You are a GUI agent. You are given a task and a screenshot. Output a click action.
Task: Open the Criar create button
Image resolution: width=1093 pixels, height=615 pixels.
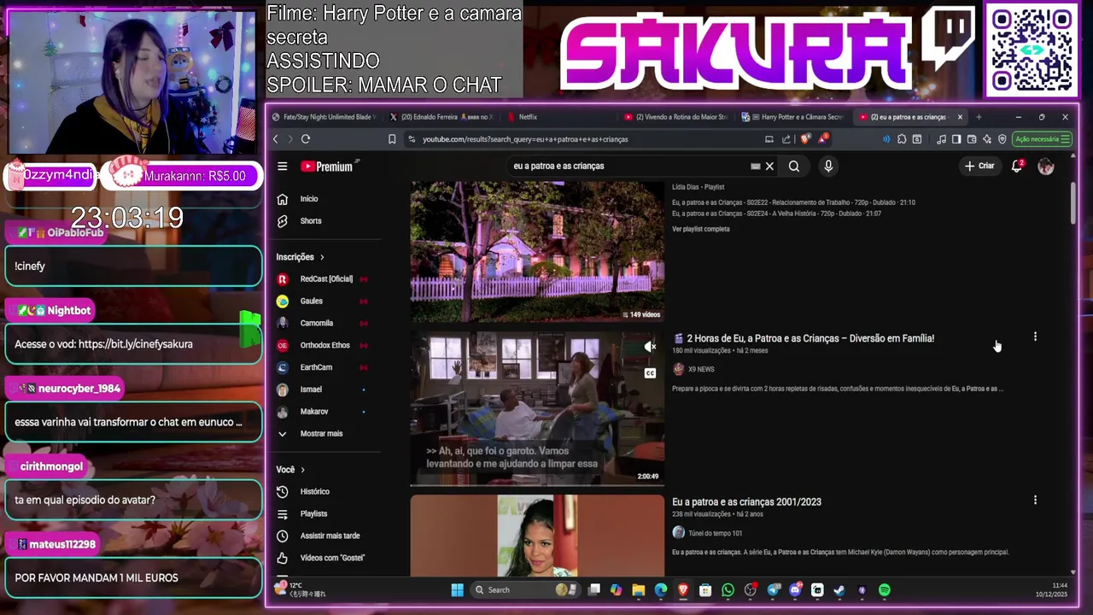pos(979,166)
